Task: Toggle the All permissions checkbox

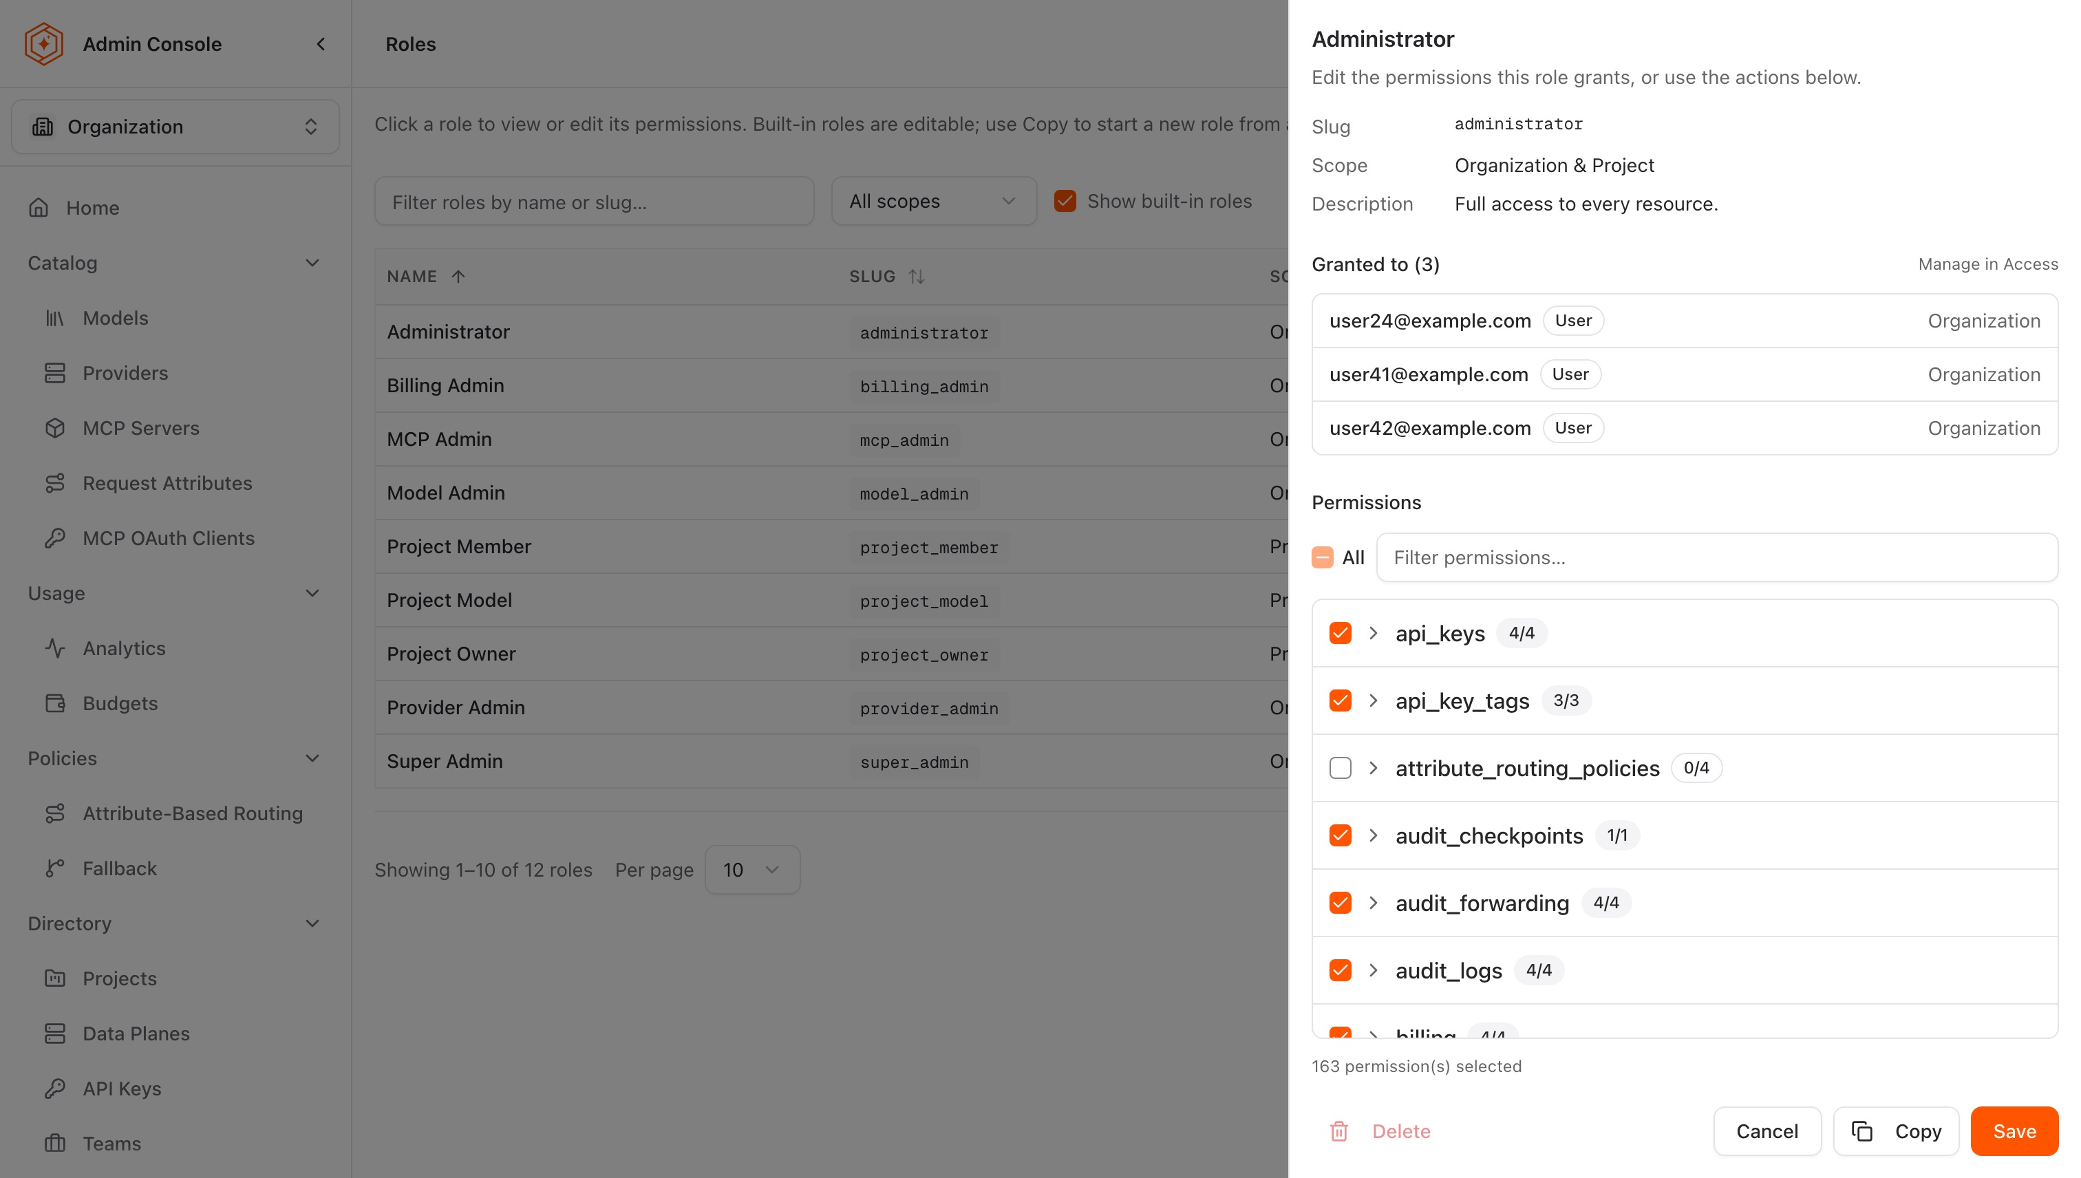Action: [x=1322, y=557]
